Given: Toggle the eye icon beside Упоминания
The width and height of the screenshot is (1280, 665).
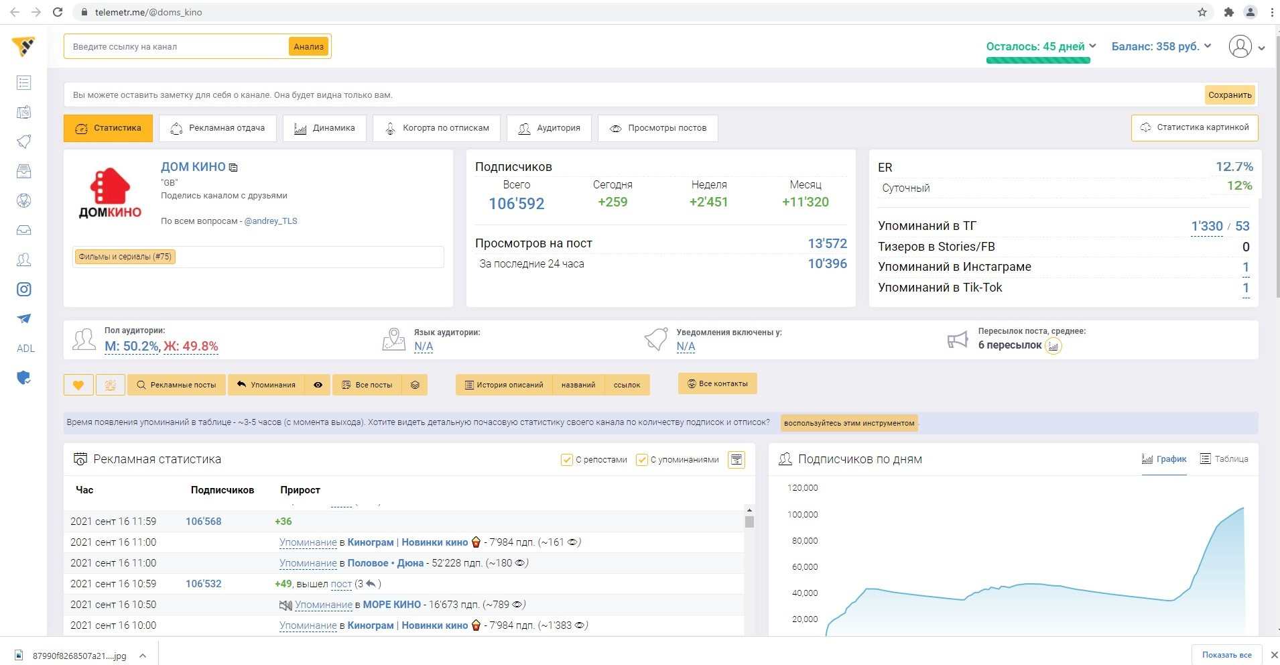Looking at the screenshot, I should 318,385.
